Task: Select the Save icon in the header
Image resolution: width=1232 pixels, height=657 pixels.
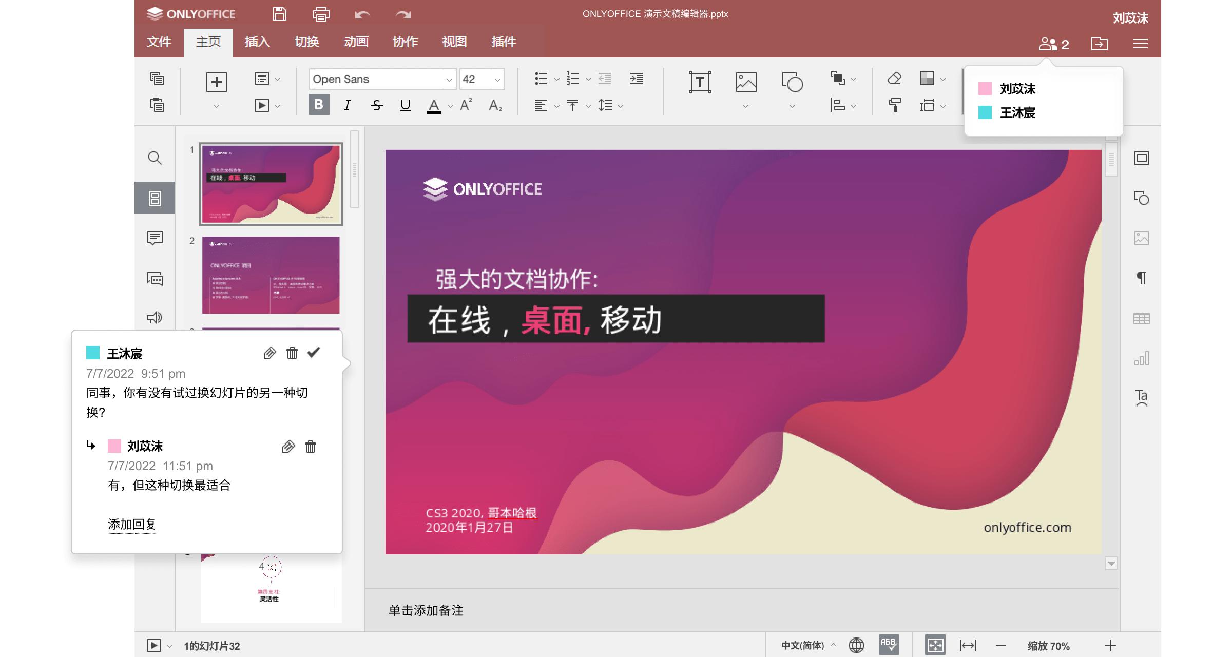Action: 279,14
